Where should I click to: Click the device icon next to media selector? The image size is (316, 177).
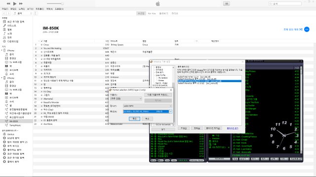click(36, 13)
